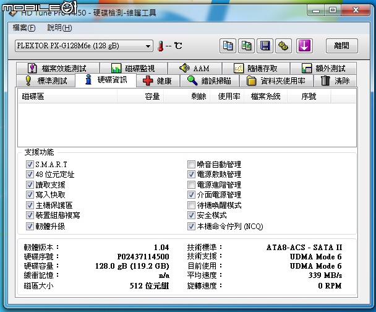Click the 0 RPM rotation speed value
376x312 pixels.
point(330,285)
